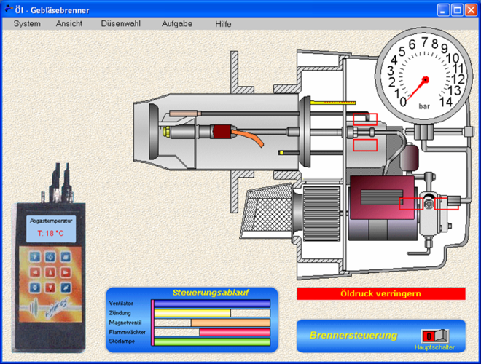Toggle the Hauptschalter main switch
481x364 pixels.
tap(429, 336)
